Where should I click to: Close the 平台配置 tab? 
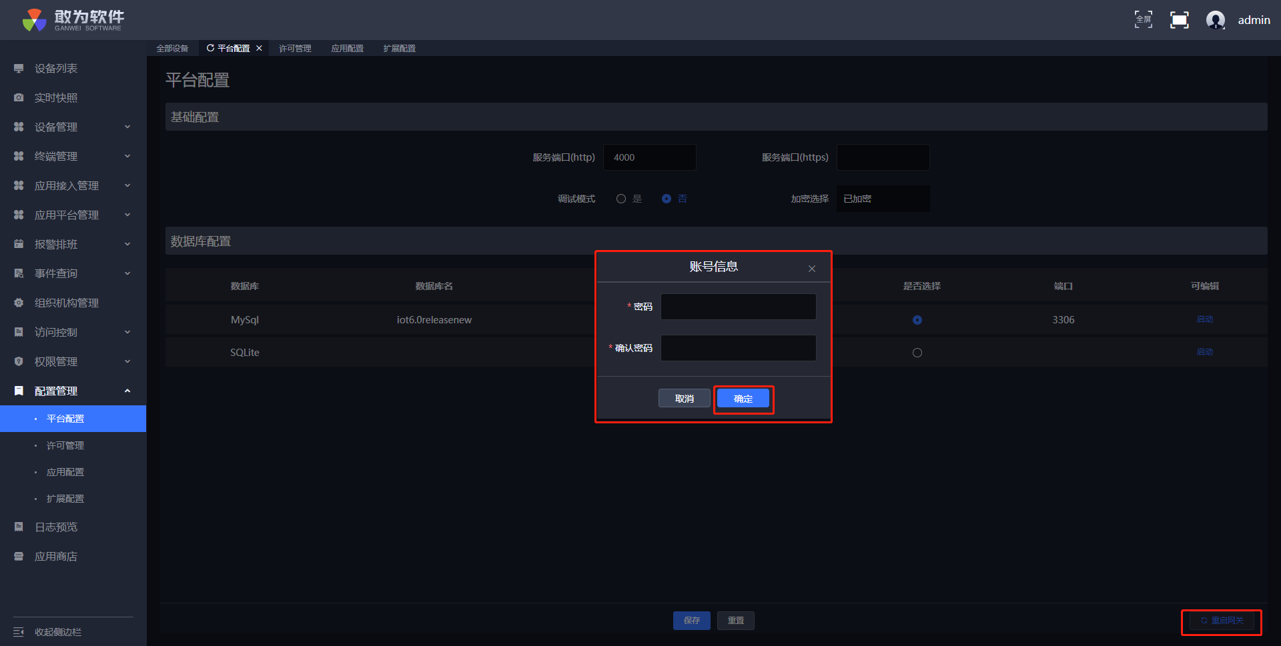point(259,48)
